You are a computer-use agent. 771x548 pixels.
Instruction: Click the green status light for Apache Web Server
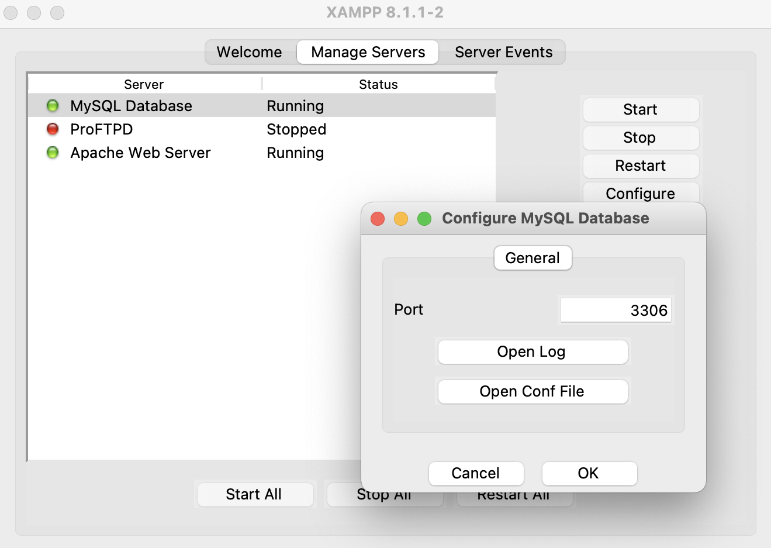(53, 153)
